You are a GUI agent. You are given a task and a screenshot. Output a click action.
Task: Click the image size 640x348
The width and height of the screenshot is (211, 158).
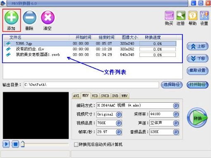(x=127, y=55)
